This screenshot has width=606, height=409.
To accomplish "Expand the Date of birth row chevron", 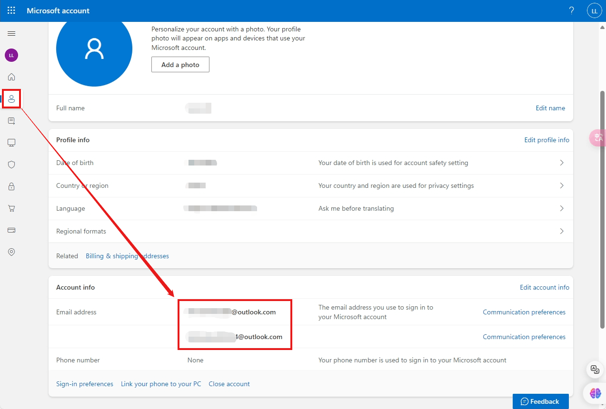I will 562,163.
